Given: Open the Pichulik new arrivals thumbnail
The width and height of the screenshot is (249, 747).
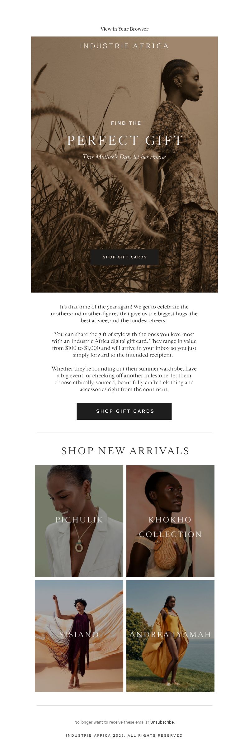Looking at the screenshot, I should (79, 521).
